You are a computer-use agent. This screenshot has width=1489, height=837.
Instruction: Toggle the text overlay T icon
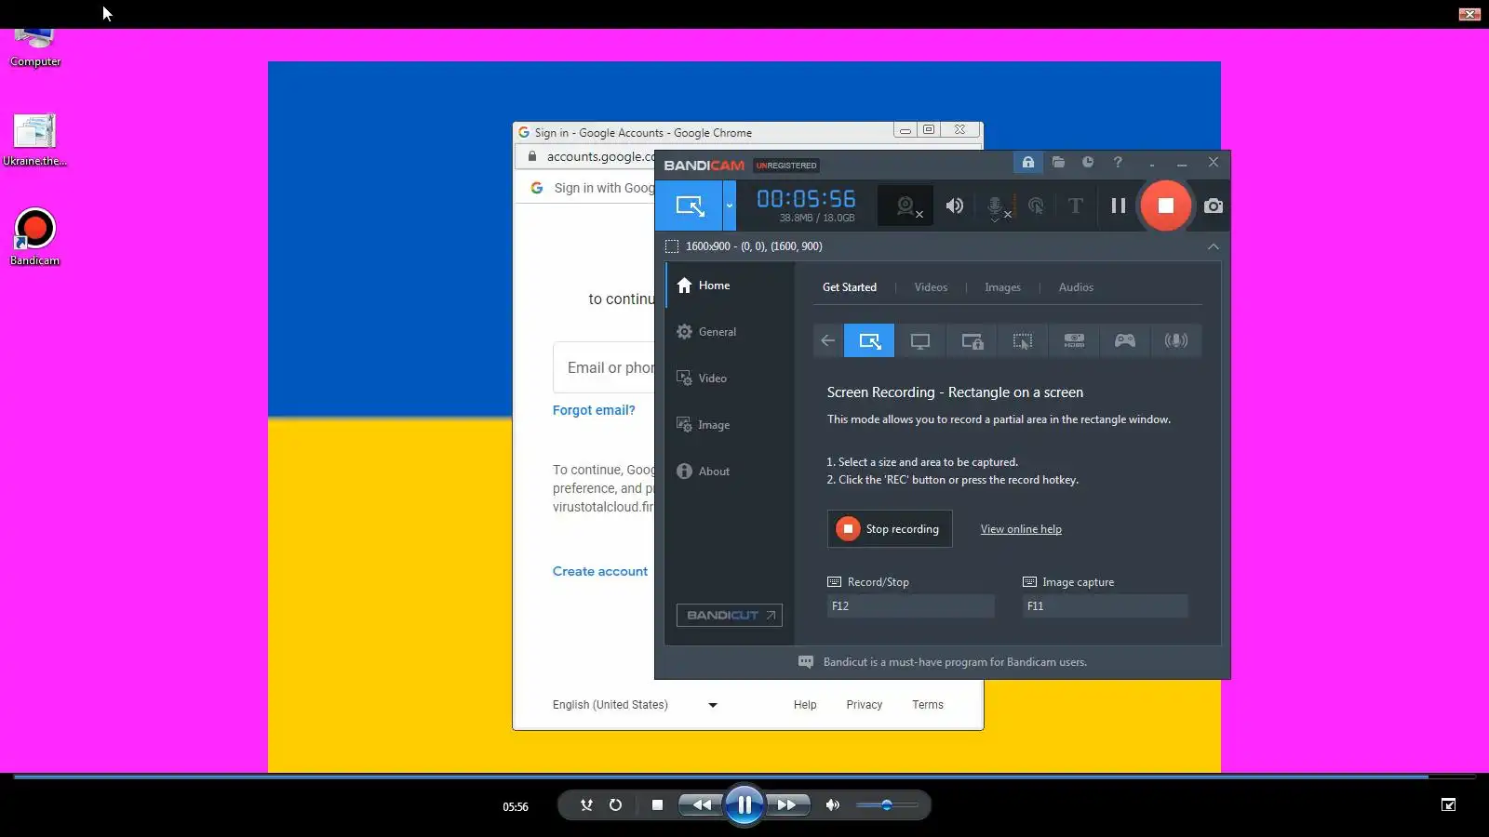[x=1076, y=206]
